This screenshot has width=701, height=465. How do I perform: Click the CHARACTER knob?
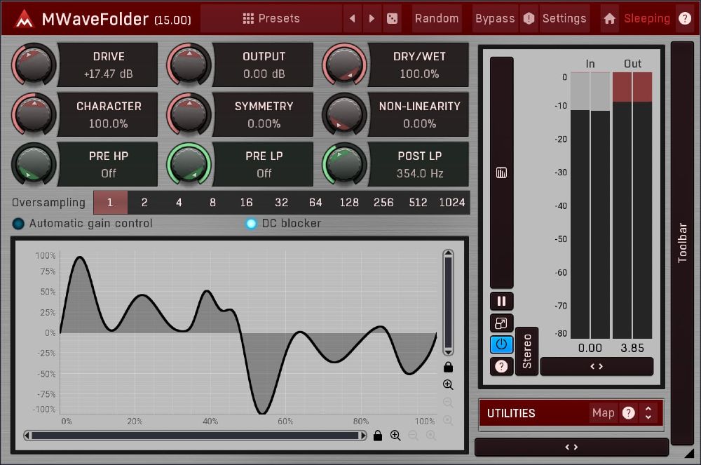tap(34, 114)
